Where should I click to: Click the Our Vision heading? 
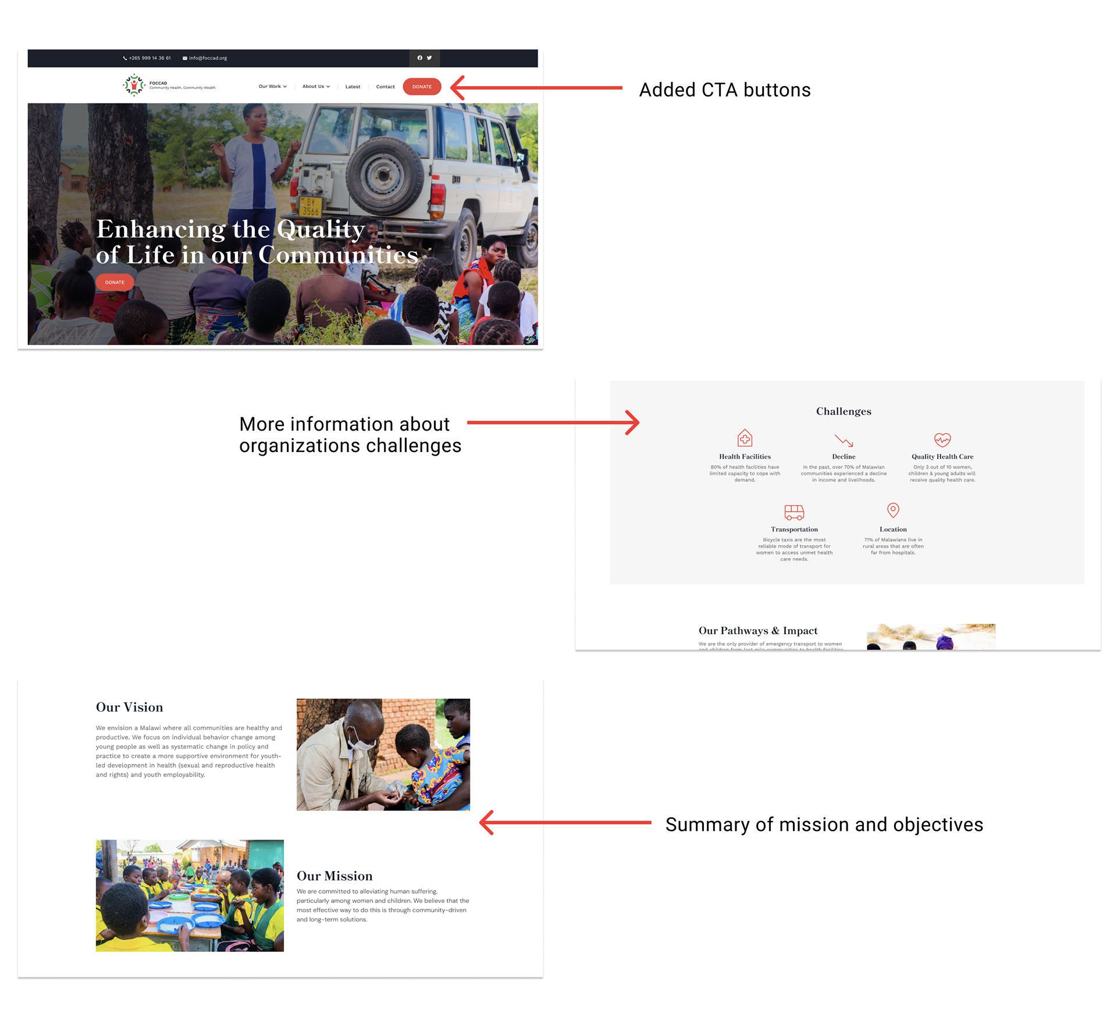[130, 708]
